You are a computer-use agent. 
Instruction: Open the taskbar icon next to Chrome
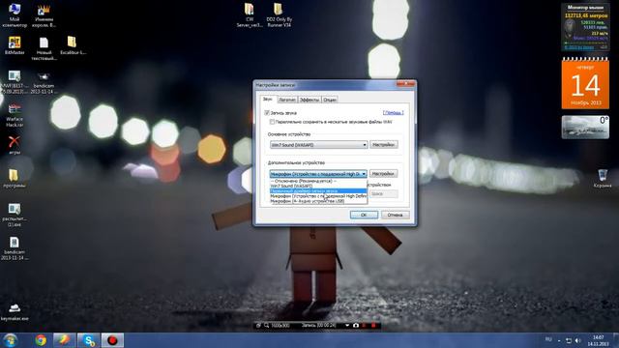tap(65, 340)
